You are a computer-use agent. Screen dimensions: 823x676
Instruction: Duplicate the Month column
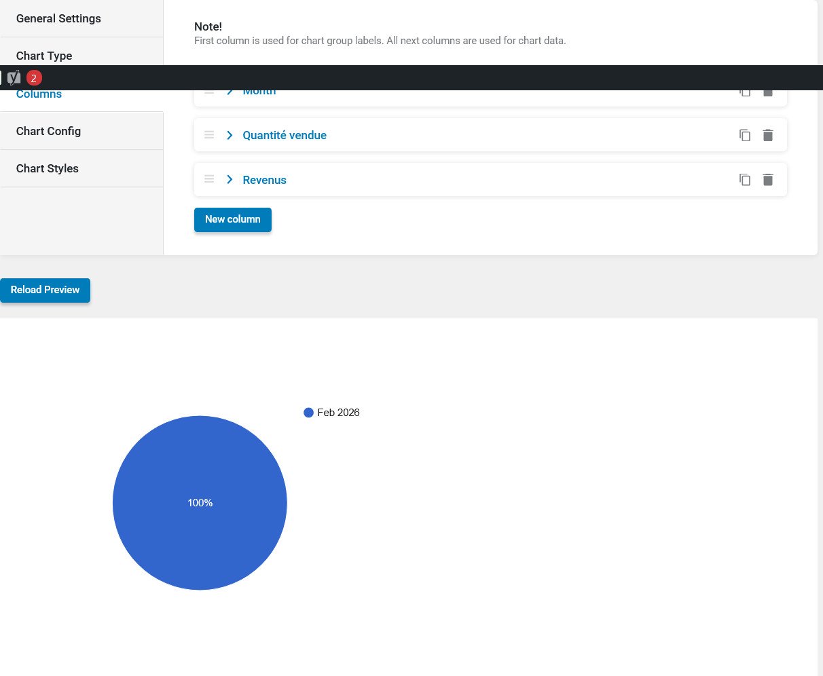(745, 92)
